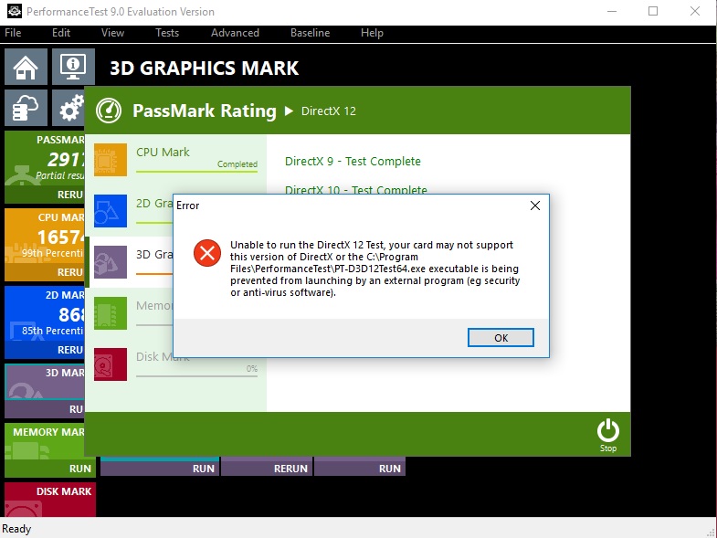The width and height of the screenshot is (717, 538).
Task: Click OK in the Error dialog
Action: pyautogui.click(x=501, y=338)
